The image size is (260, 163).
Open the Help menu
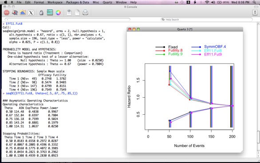[x=134, y=2]
